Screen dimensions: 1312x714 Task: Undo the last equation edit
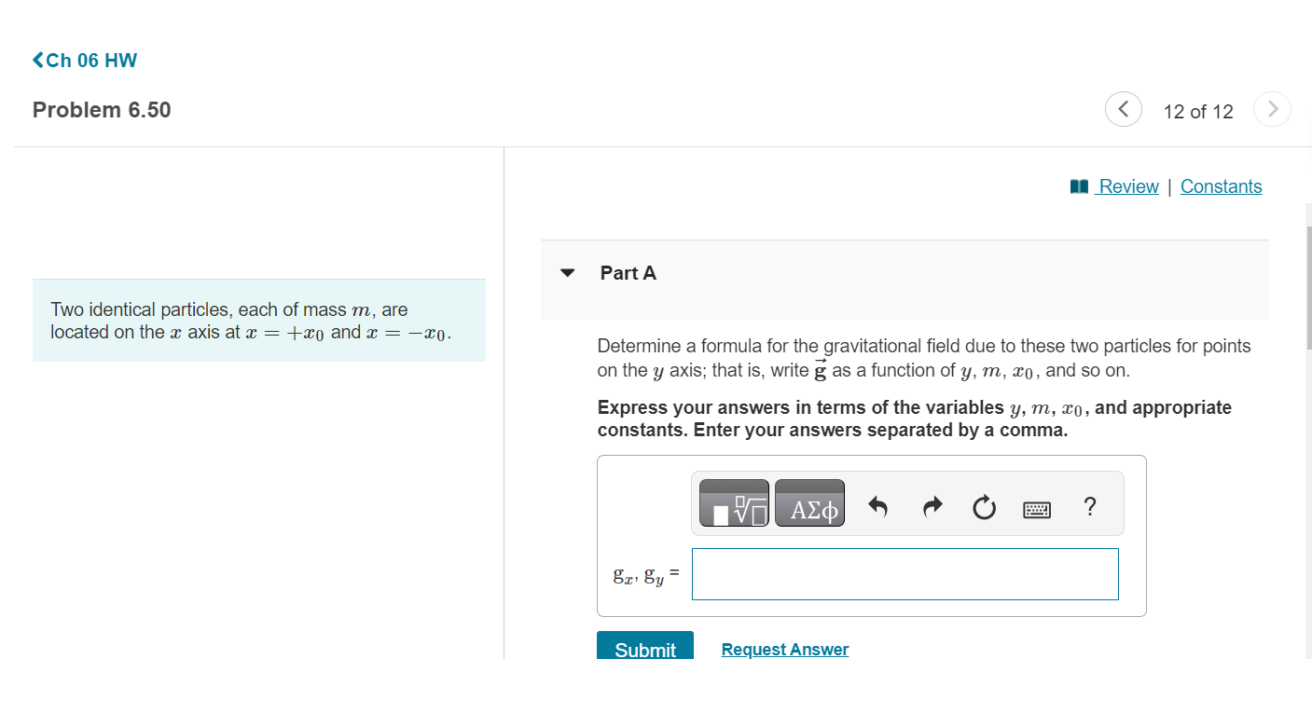pyautogui.click(x=877, y=505)
